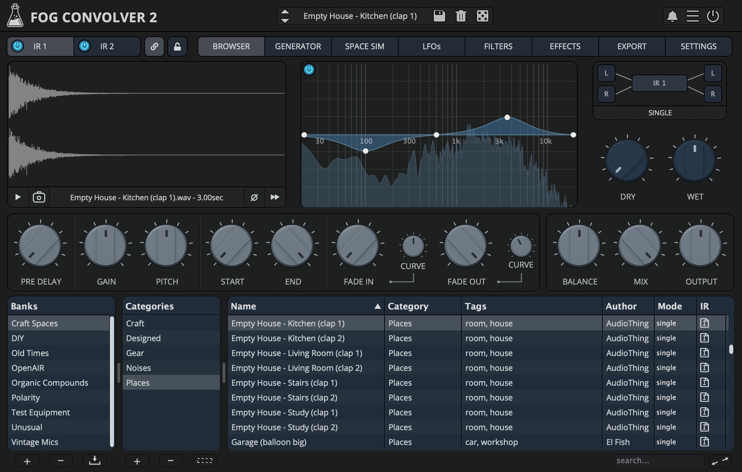
Task: Click the arrows icon beside the search field
Action: 720,461
